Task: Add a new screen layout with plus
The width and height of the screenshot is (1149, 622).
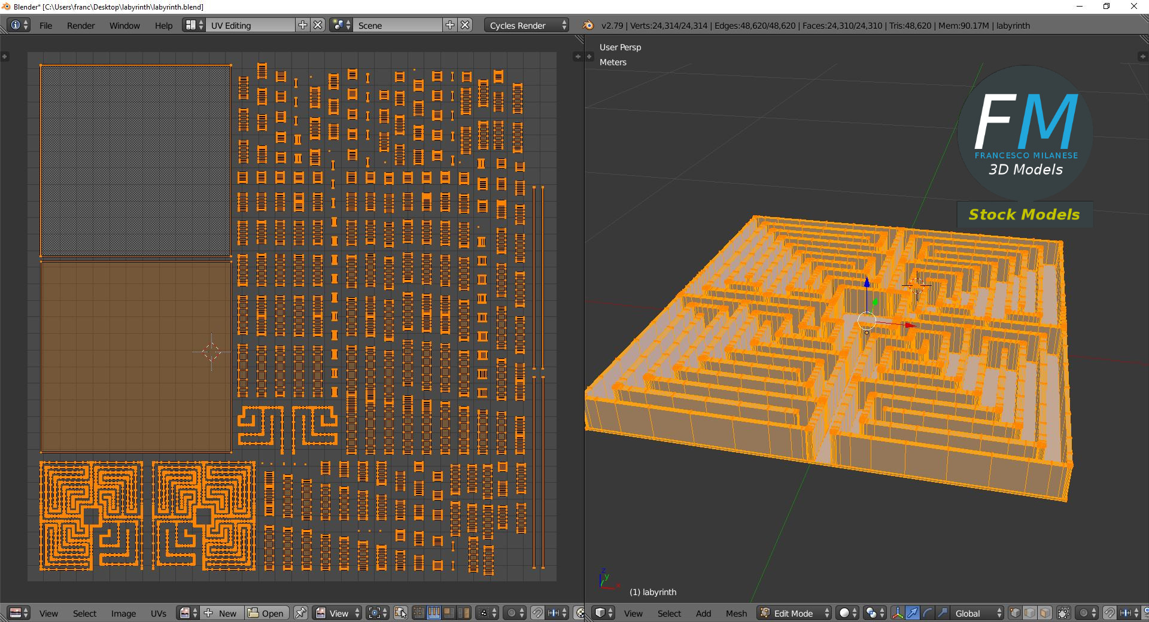Action: coord(303,25)
